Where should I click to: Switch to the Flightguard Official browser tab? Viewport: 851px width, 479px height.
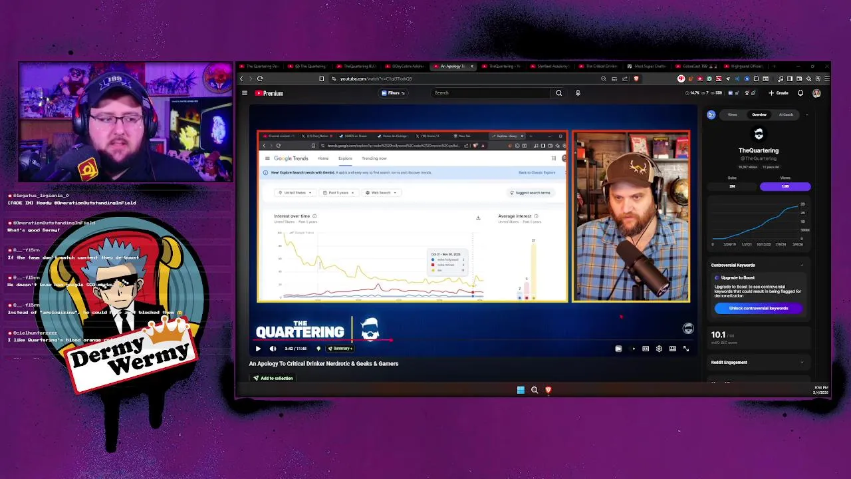pos(743,67)
